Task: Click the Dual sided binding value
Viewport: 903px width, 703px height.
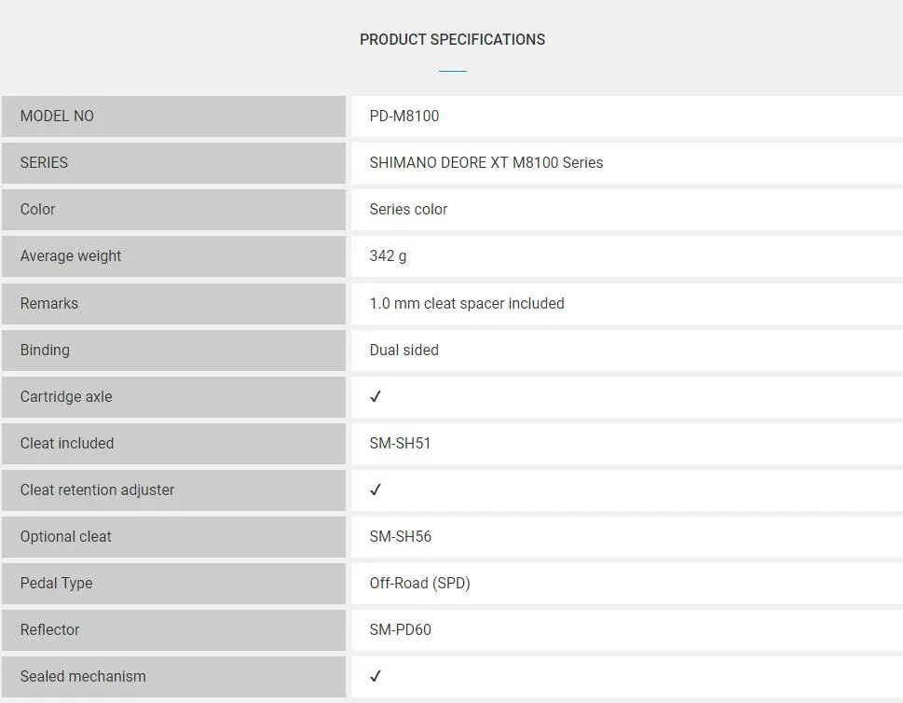Action: pyautogui.click(x=404, y=350)
